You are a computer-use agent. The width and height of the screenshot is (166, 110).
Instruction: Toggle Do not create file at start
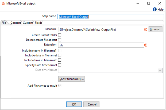(x=60, y=40)
